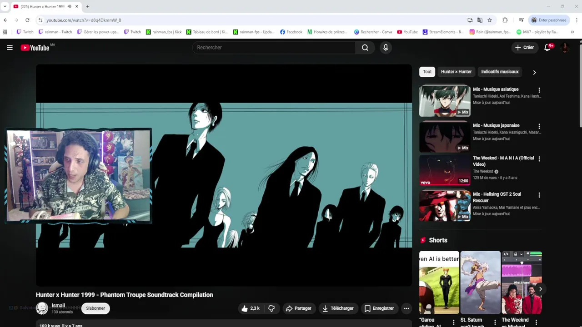Screen dimensions: 582x327
Task: Open the Chrome three-dot menu
Action: click(577, 20)
